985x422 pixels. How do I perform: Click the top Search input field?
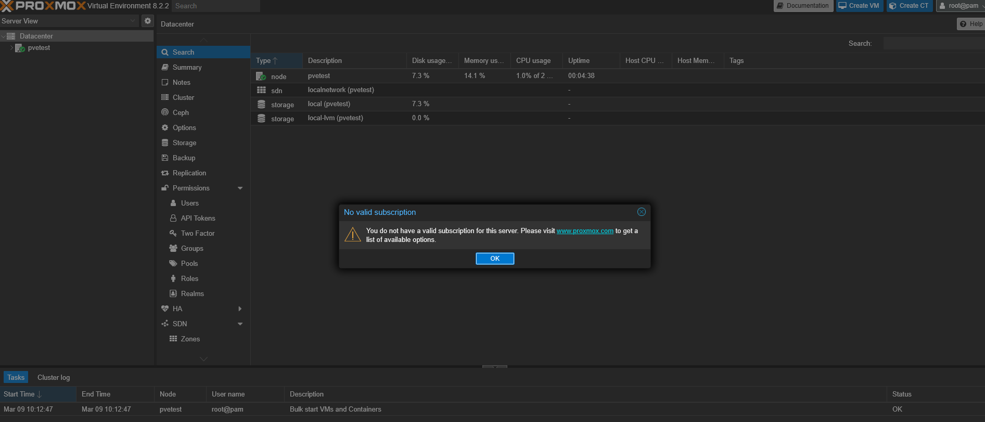(216, 6)
